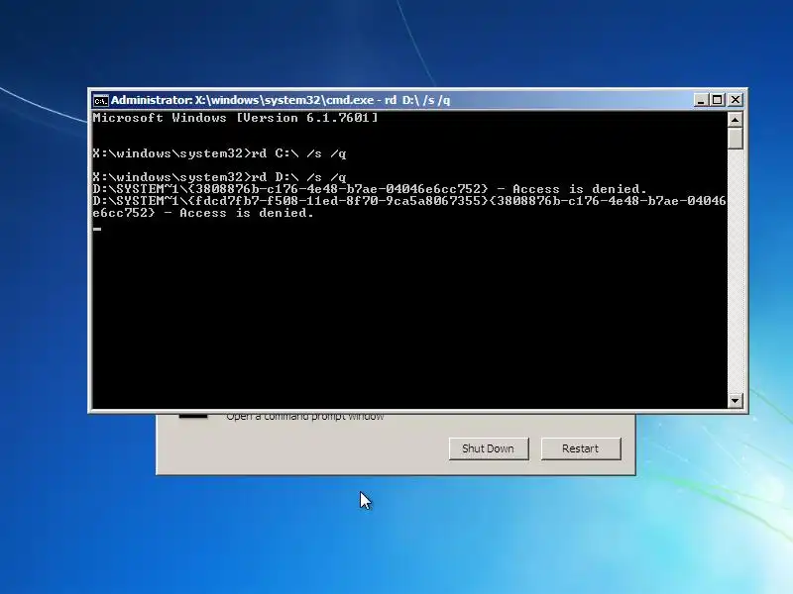Click the scrollbar up arrow in cmd
793x594 pixels.
click(735, 120)
